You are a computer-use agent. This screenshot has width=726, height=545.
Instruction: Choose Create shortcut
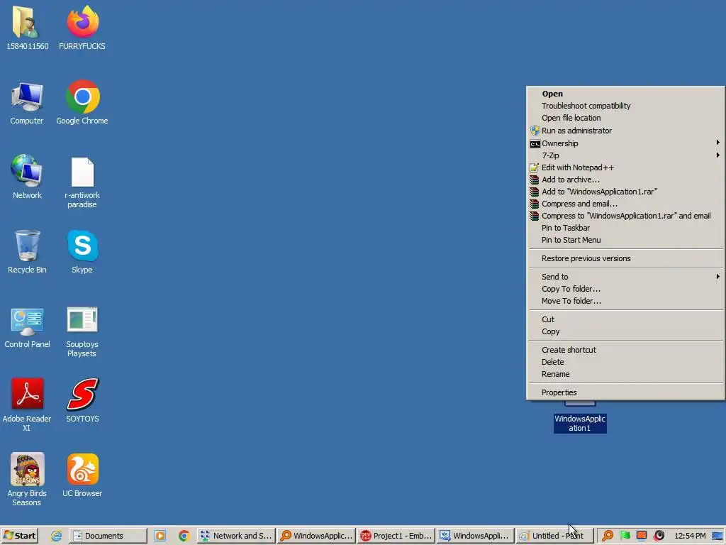626,350
